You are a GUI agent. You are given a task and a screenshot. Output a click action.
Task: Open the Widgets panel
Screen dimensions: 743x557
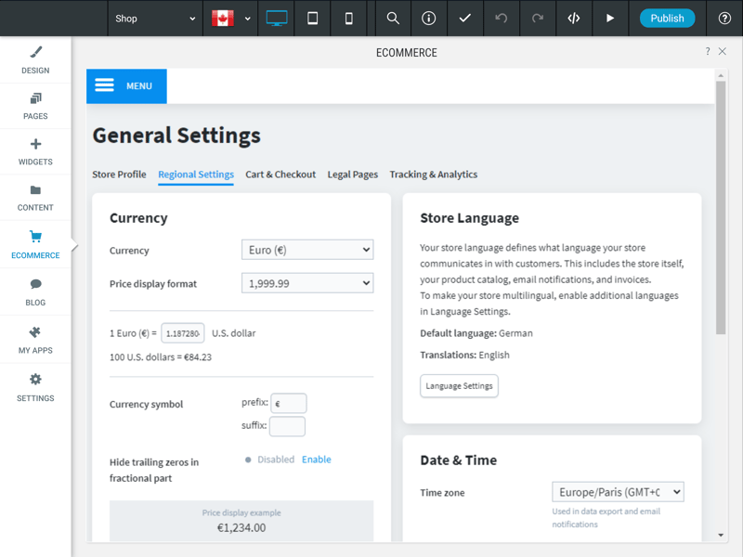(35, 152)
